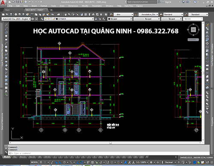Select the Mirror tool in Modify toolbar
The height and width of the screenshot is (166, 214).
pyautogui.click(x=207, y=32)
